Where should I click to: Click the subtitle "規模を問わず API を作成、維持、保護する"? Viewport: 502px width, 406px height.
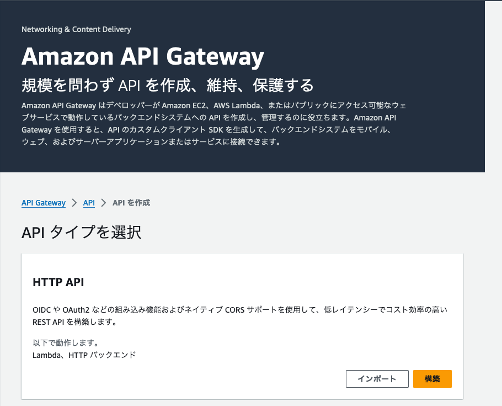point(168,85)
